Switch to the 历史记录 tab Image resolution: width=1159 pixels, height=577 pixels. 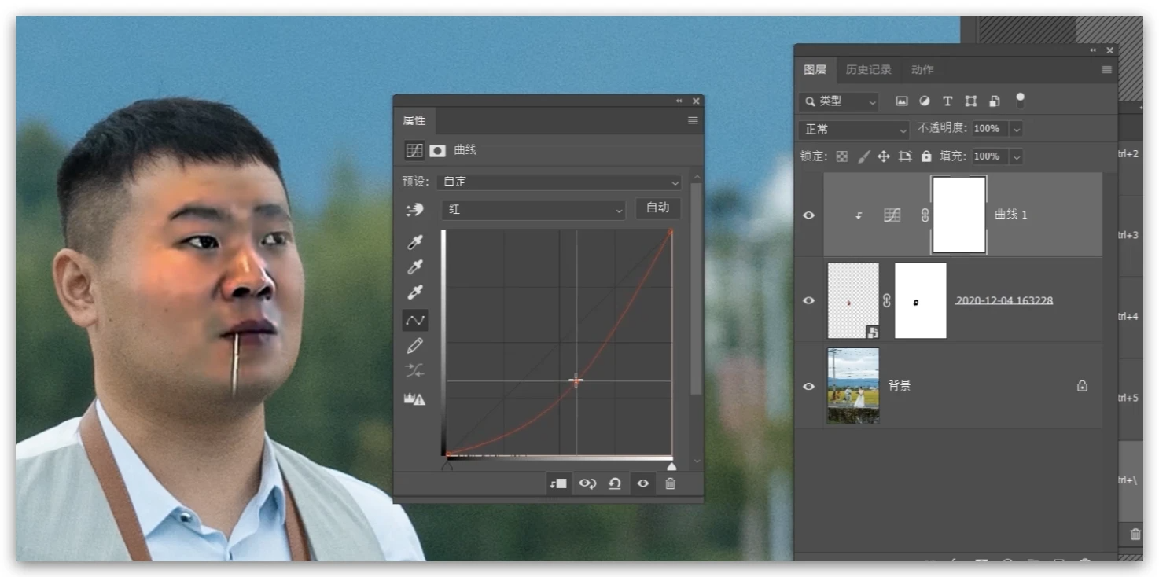(868, 70)
